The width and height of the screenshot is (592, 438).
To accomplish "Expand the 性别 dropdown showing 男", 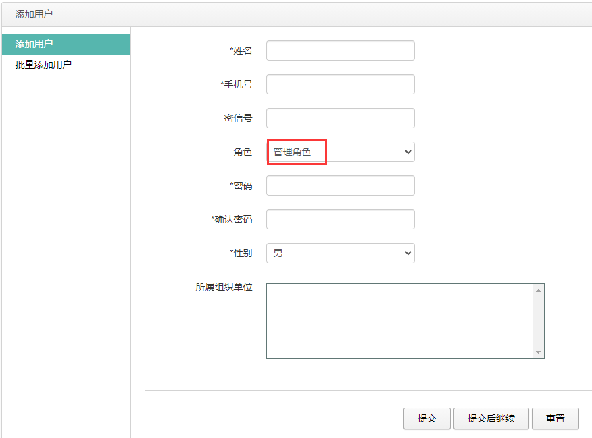I will point(340,253).
